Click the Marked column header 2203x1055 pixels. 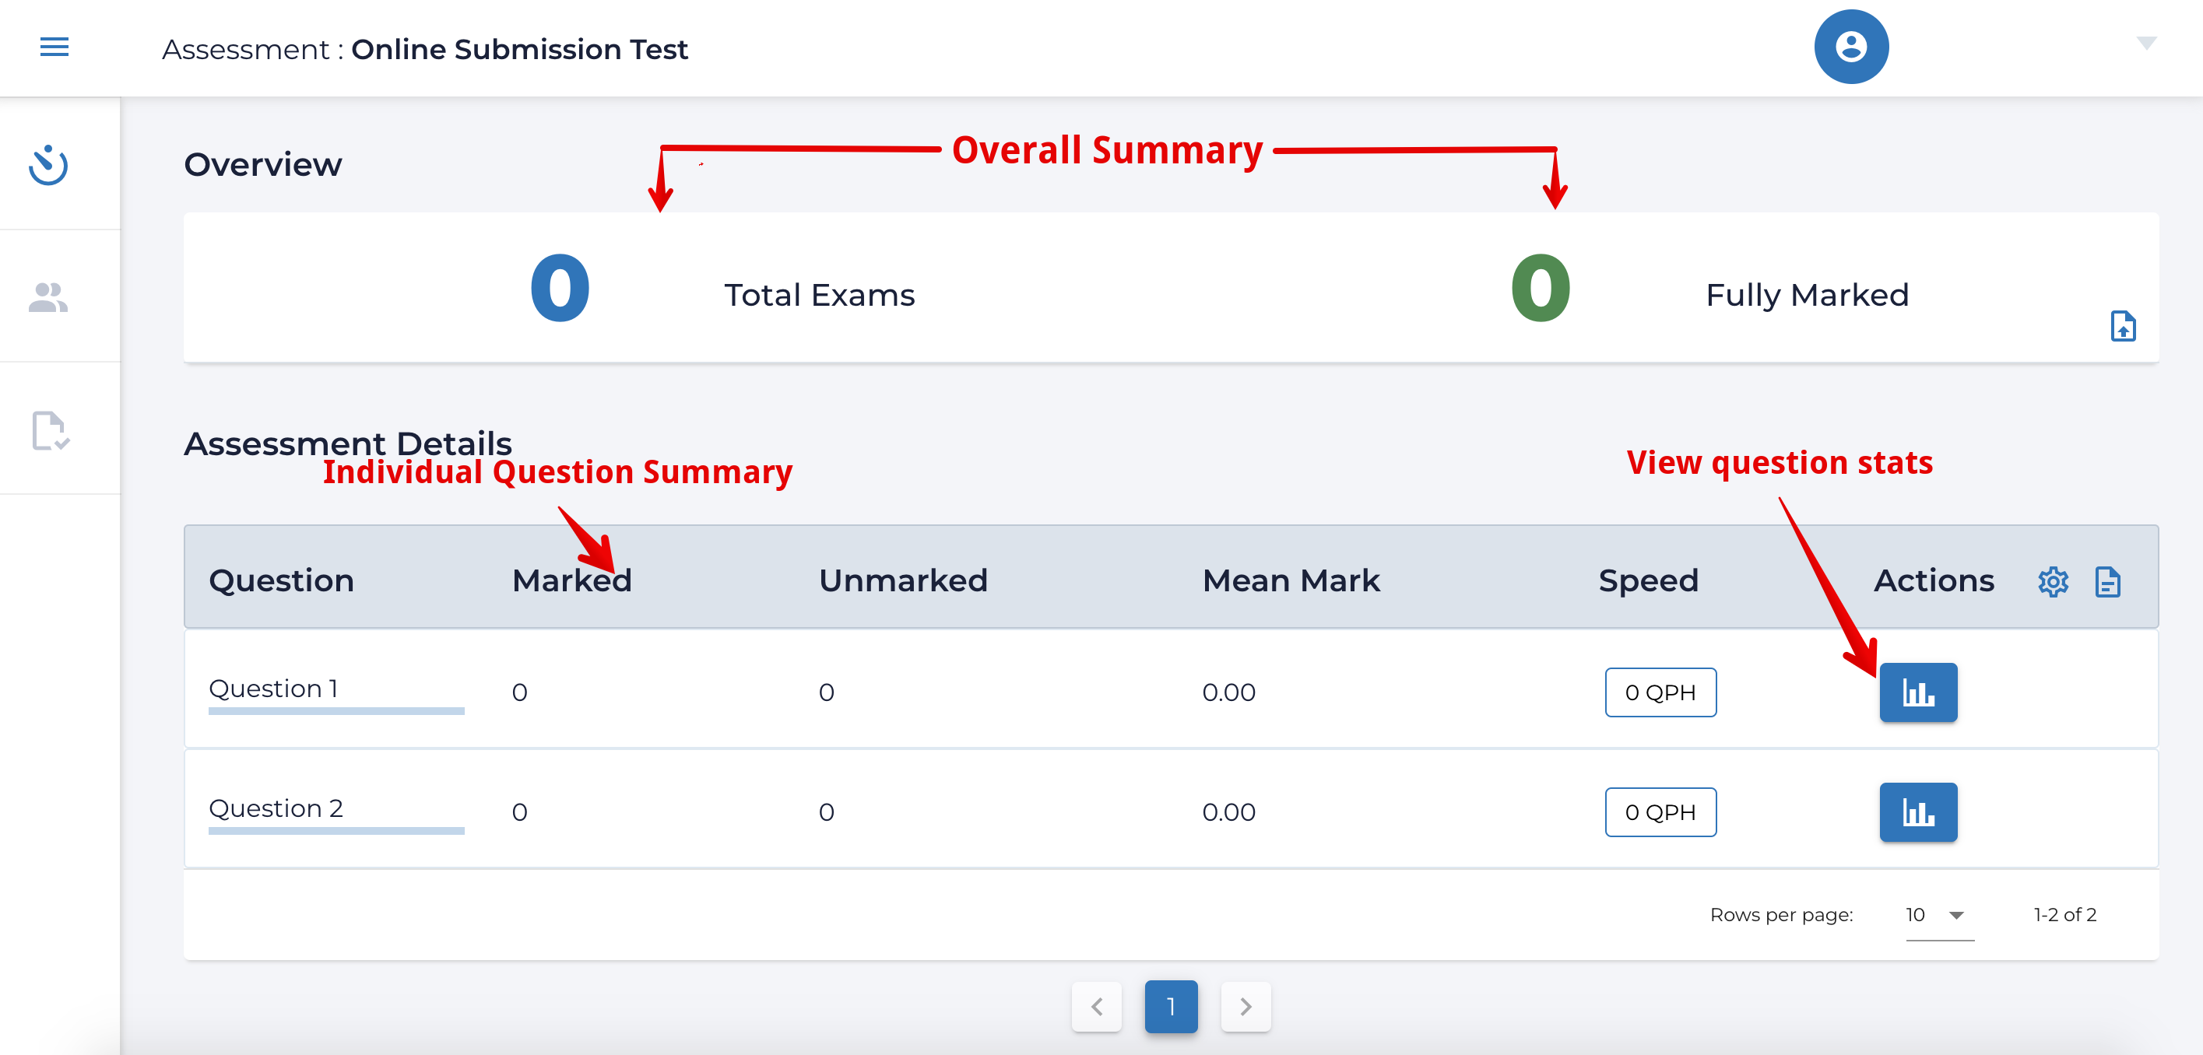click(571, 580)
